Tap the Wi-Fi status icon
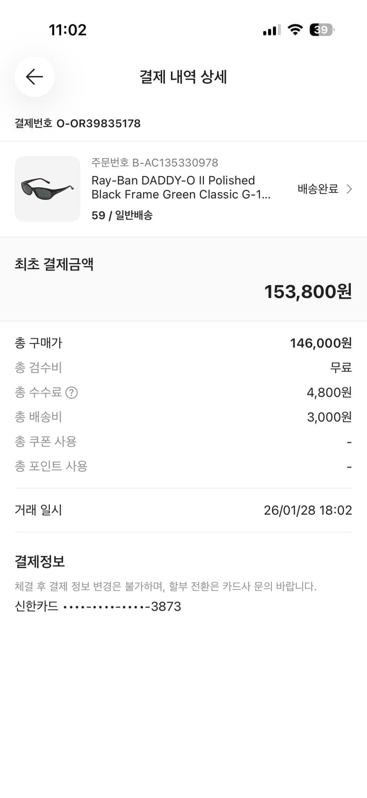The width and height of the screenshot is (367, 798). point(294,30)
